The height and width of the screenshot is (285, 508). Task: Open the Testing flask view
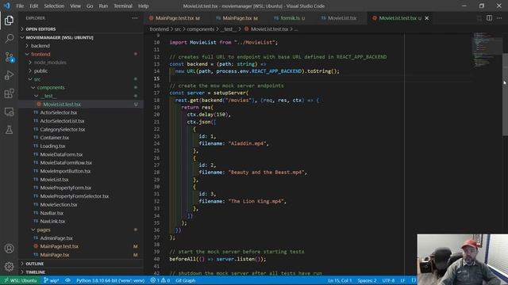[x=9, y=130]
